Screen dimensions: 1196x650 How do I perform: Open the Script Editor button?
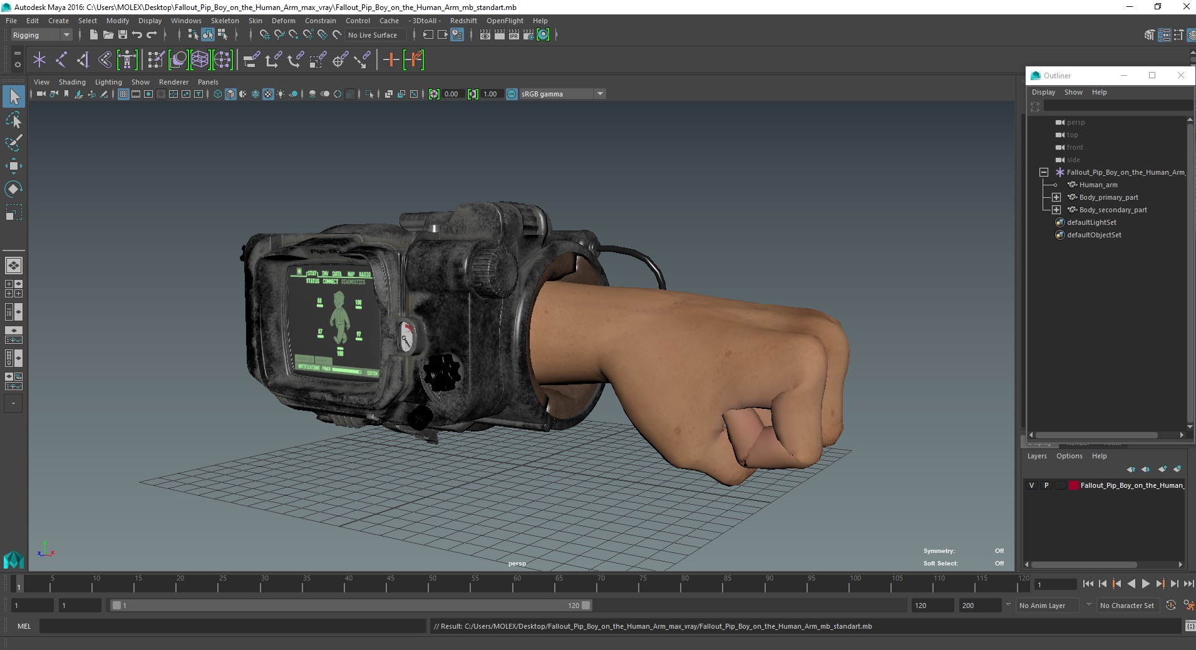coord(1189,626)
